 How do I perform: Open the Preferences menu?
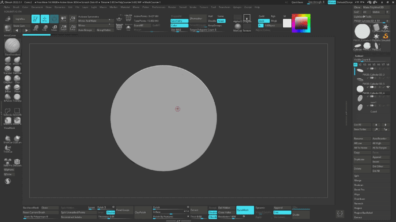click(159, 7)
